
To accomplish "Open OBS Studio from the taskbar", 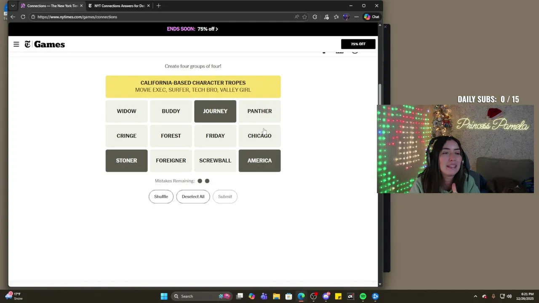I will tap(313, 296).
